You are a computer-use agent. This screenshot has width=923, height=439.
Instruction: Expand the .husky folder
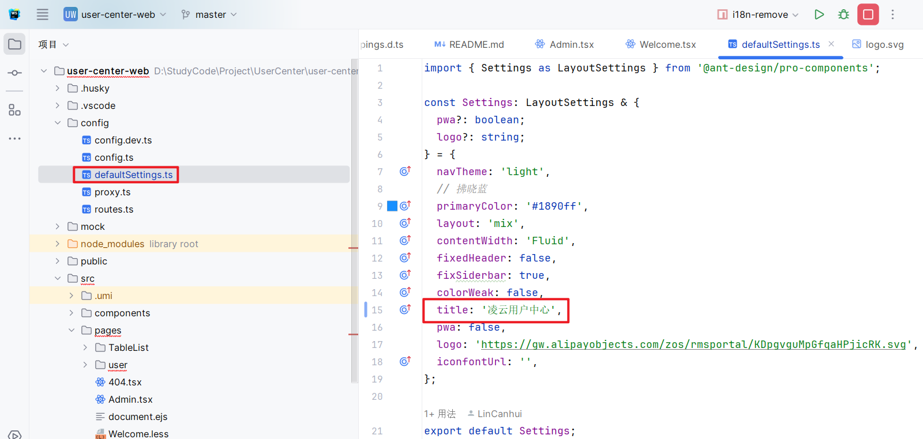point(58,88)
